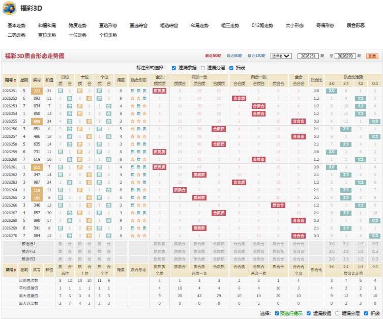Click red 质质合 badge in row 2026264
Viewport: 383px width, 319px height.
click(x=180, y=190)
